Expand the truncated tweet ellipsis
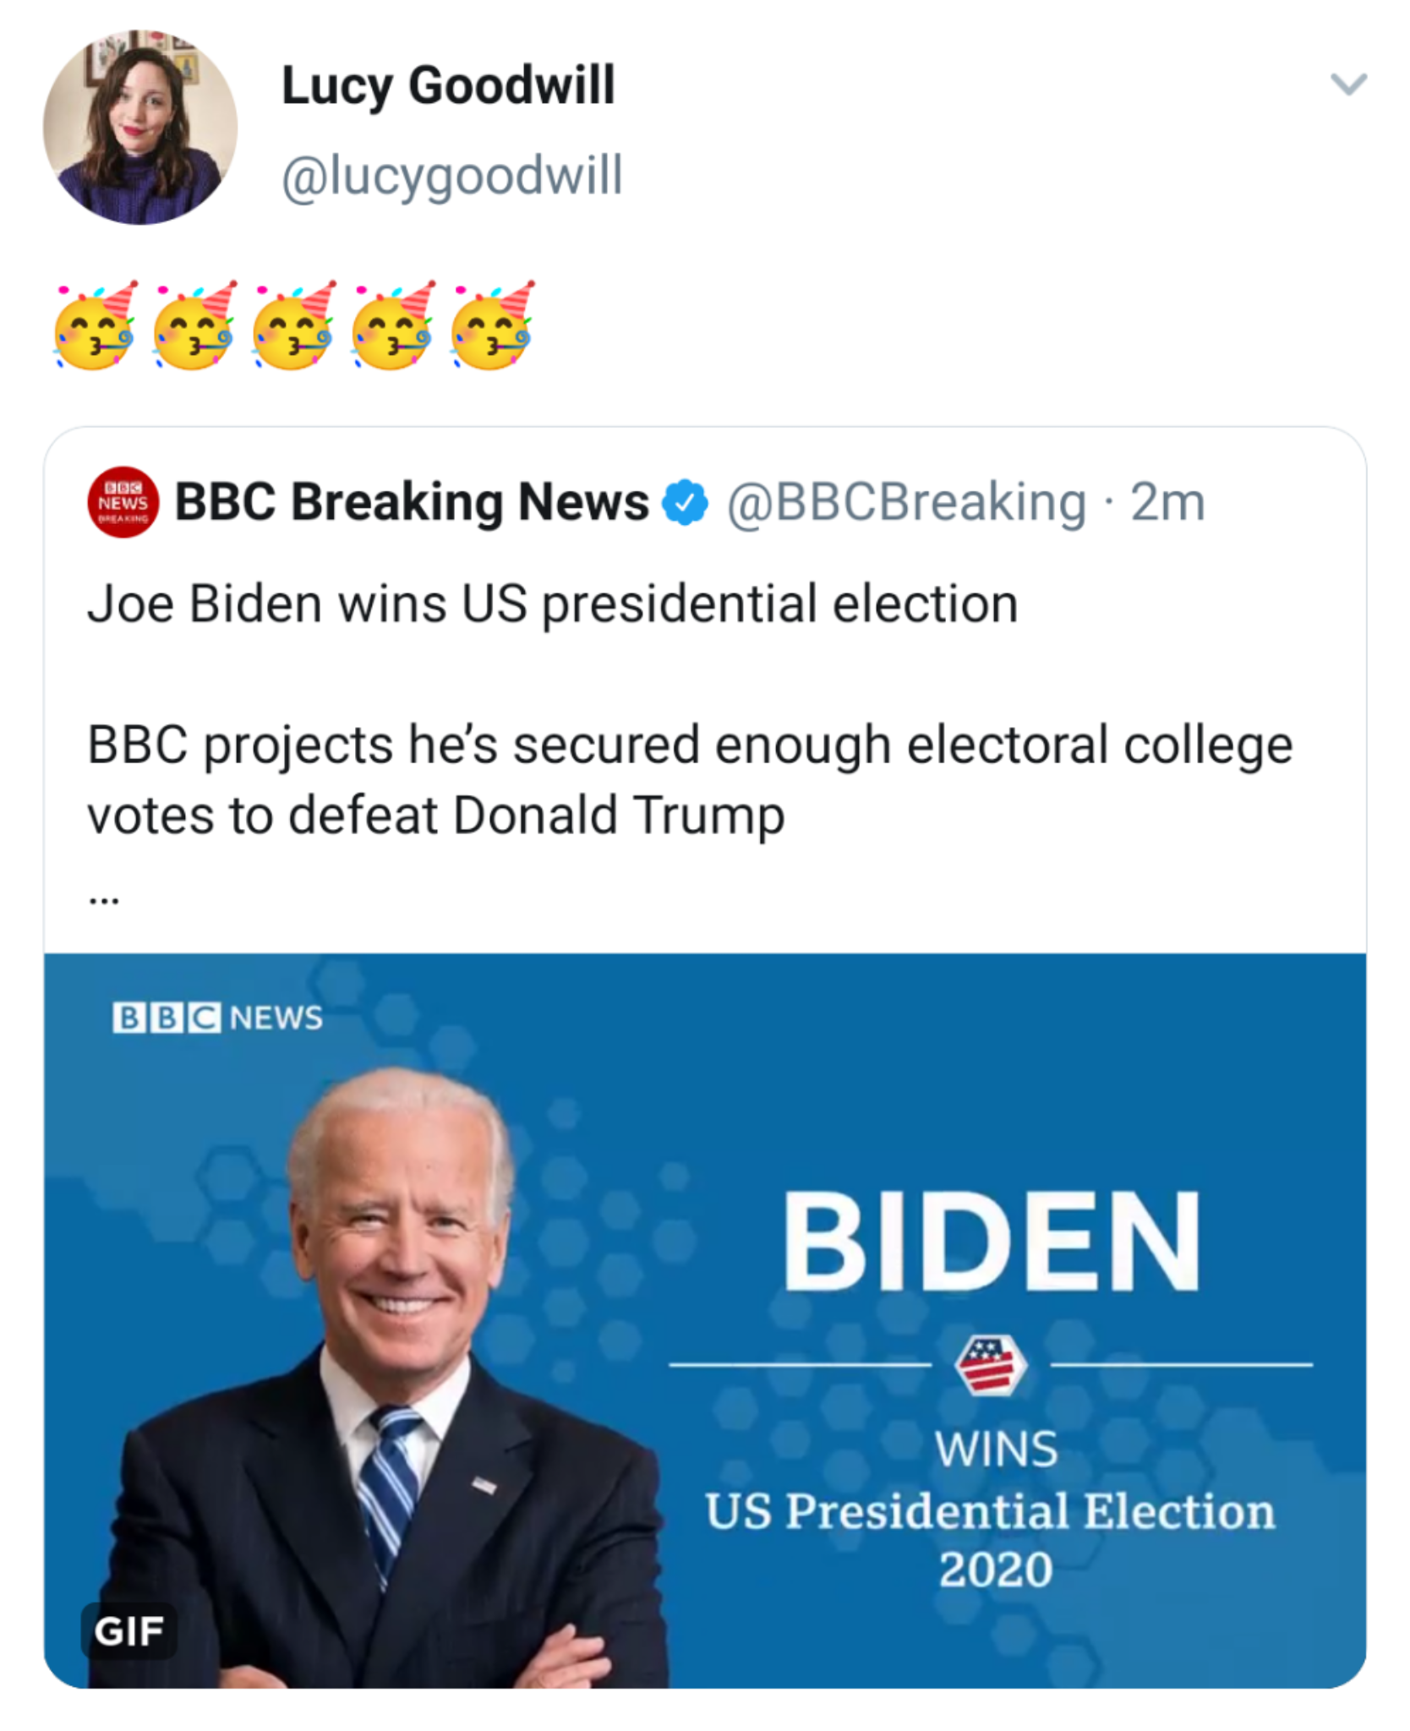This screenshot has height=1731, width=1410. click(x=104, y=899)
